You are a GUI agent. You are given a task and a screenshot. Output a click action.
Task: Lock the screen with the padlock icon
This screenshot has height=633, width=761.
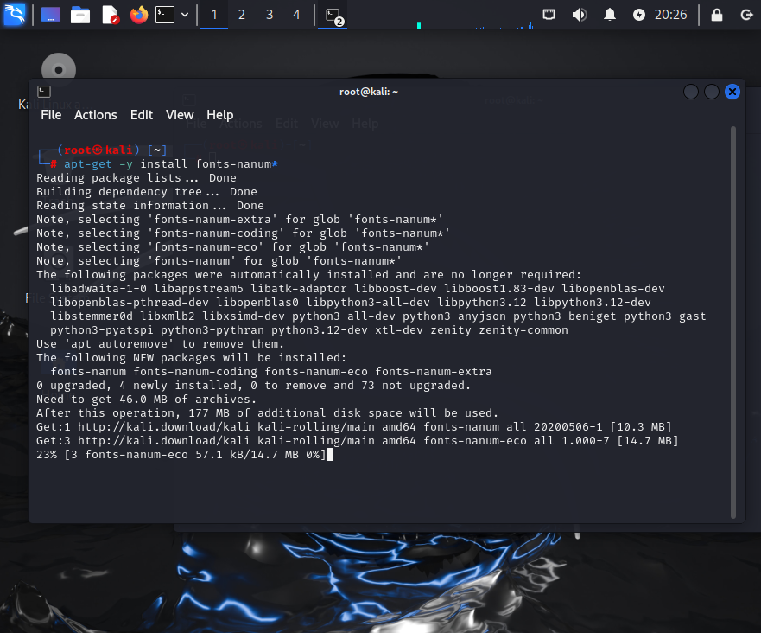[716, 15]
